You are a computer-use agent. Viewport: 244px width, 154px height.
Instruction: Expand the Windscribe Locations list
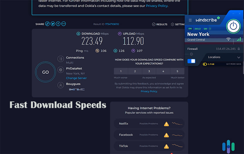point(224,57)
